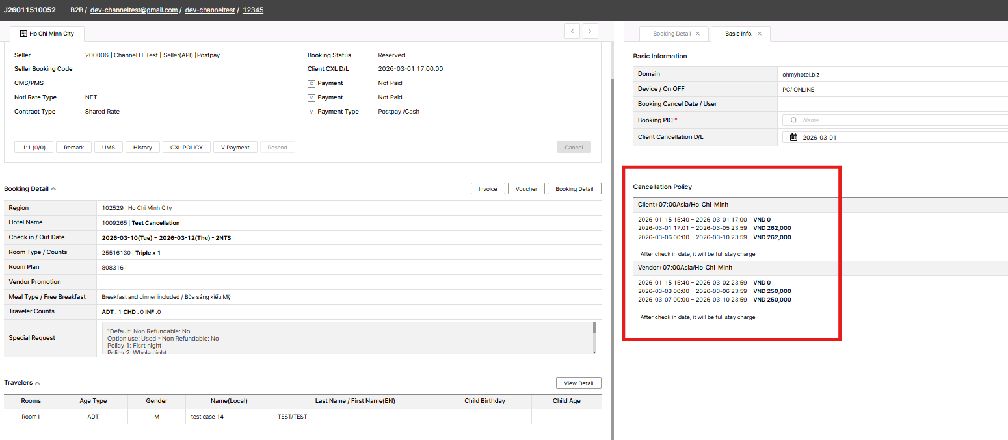The image size is (1008, 440).
Task: Switch to the Booking Detail tab
Action: 671,34
